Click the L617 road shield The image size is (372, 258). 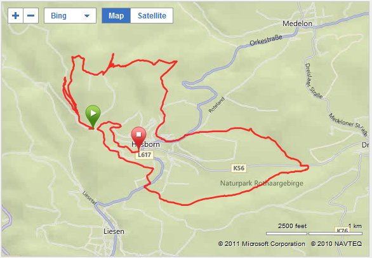tap(145, 155)
